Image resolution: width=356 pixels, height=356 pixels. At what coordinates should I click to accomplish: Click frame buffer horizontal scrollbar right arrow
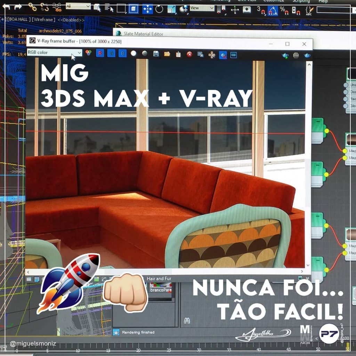pyautogui.click(x=302, y=271)
